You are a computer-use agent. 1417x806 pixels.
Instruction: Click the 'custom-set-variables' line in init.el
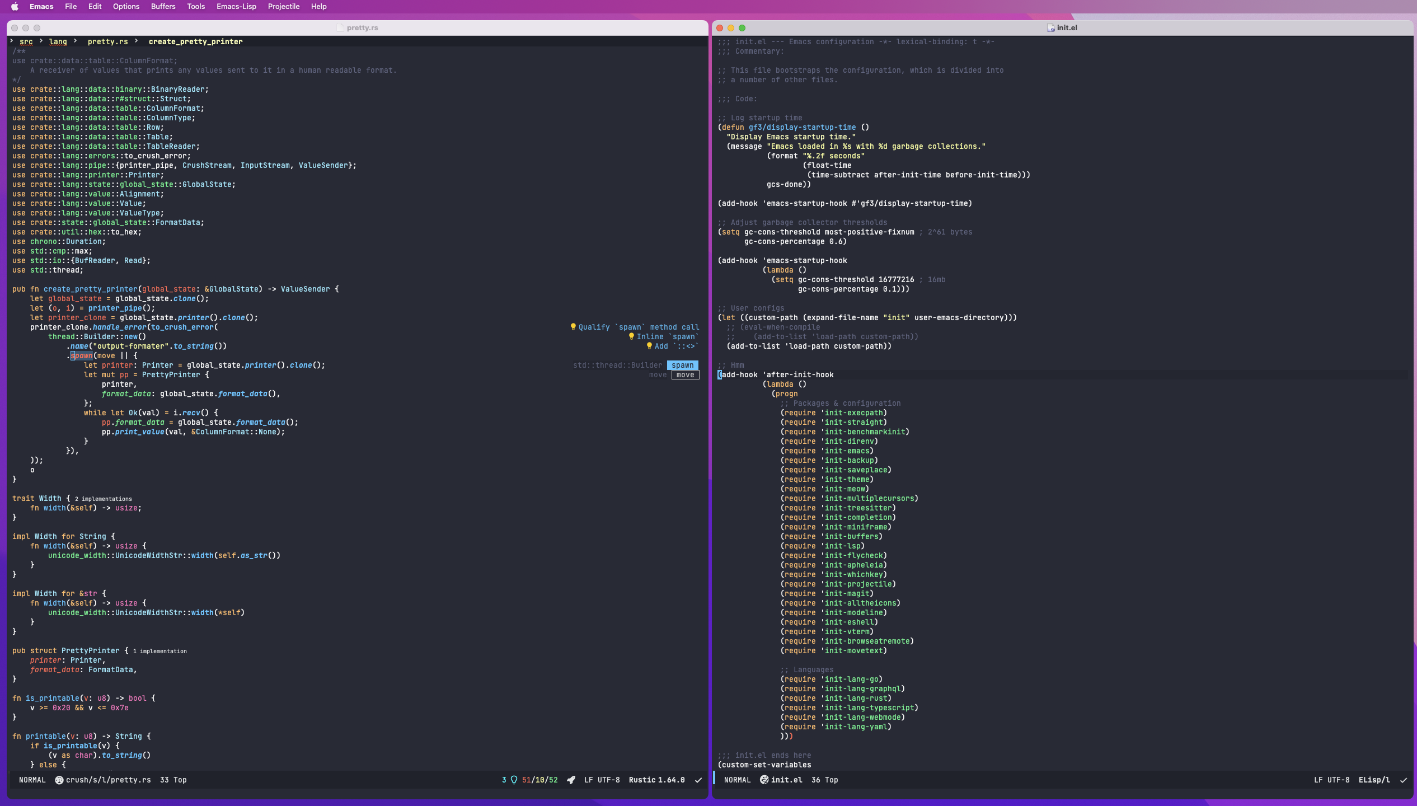coord(764,765)
